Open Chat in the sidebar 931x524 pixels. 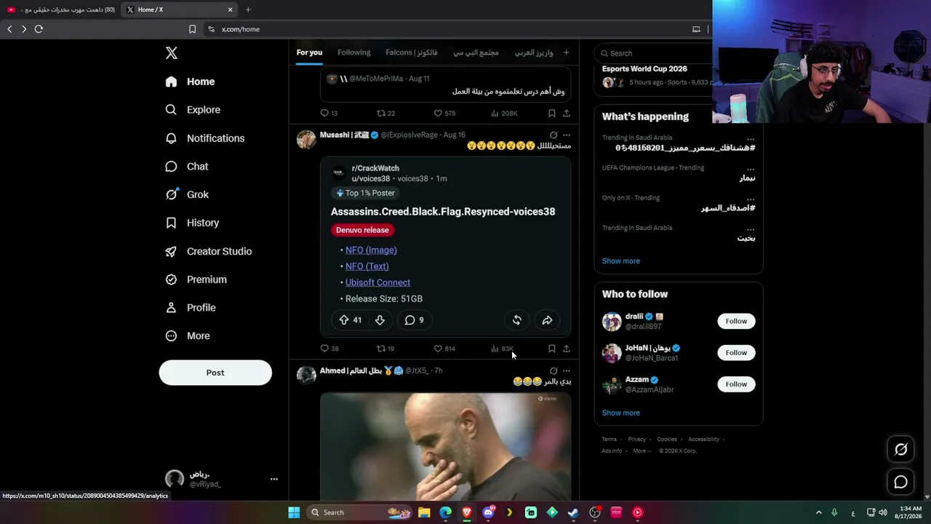tap(187, 167)
